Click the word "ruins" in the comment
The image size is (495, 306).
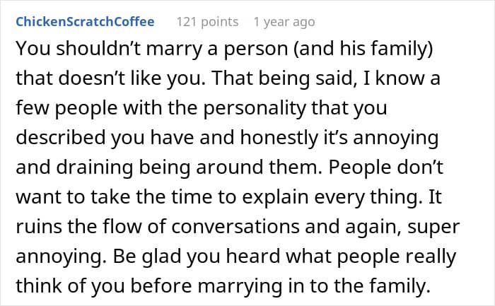35,227
